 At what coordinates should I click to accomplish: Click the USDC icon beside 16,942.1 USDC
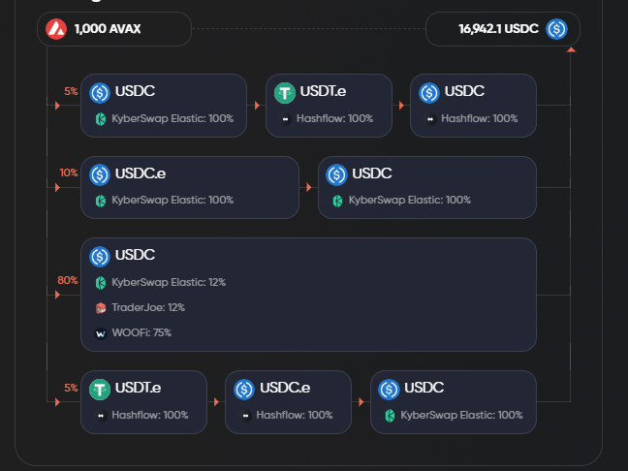tap(556, 29)
